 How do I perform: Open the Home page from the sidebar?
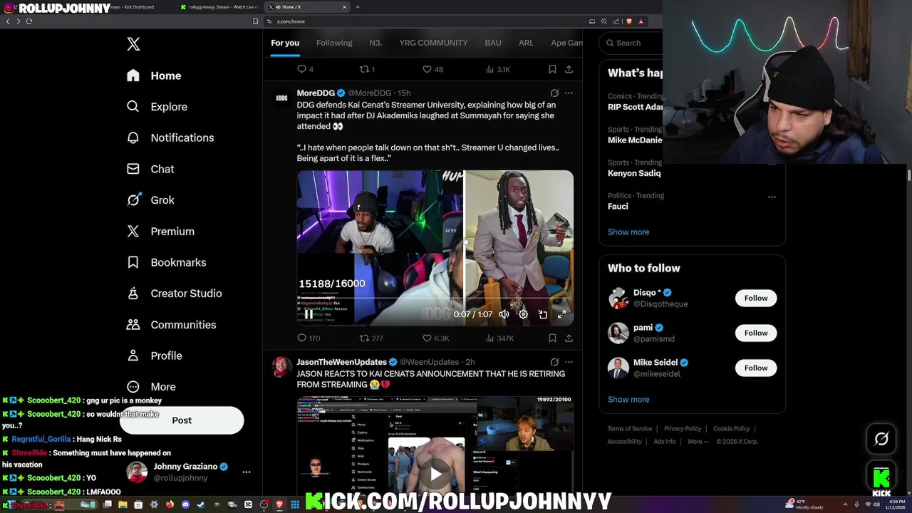155,76
